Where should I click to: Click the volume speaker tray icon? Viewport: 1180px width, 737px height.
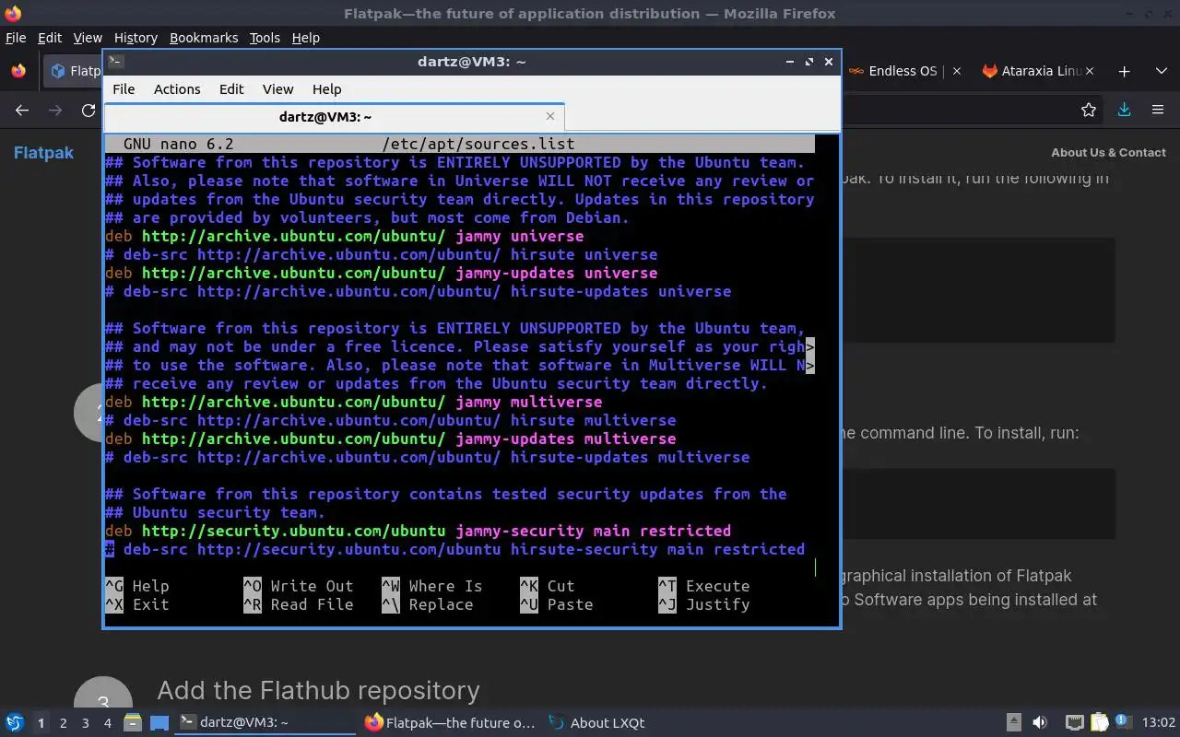click(x=1040, y=723)
